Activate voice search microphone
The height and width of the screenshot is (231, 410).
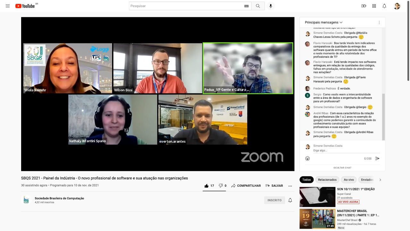tap(271, 6)
